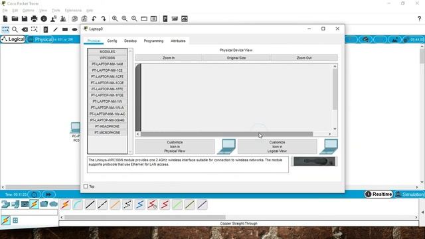This screenshot has width=425, height=239.
Task: Select the Inspect magnifier tool
Action: (15, 29)
